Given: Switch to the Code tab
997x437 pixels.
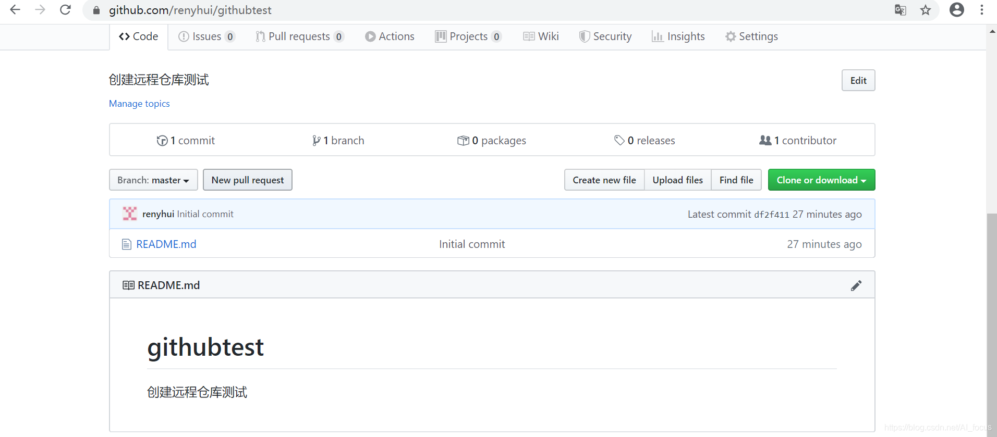Looking at the screenshot, I should click(x=139, y=36).
